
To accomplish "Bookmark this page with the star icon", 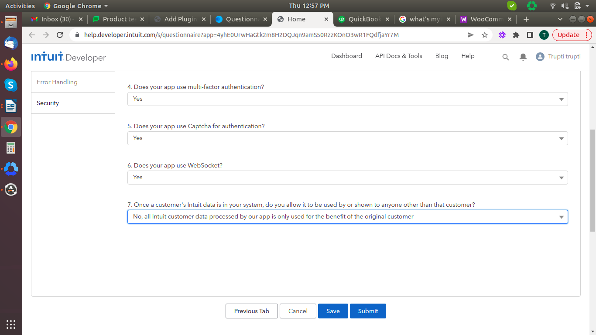I will coord(484,35).
